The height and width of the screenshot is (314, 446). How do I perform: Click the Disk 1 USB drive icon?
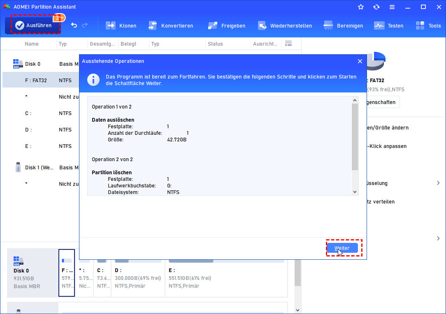(x=18, y=167)
